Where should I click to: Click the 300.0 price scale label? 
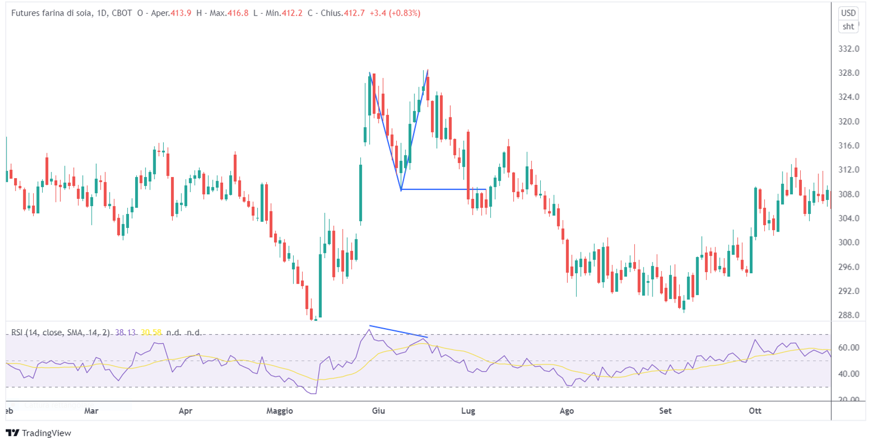[x=849, y=243]
